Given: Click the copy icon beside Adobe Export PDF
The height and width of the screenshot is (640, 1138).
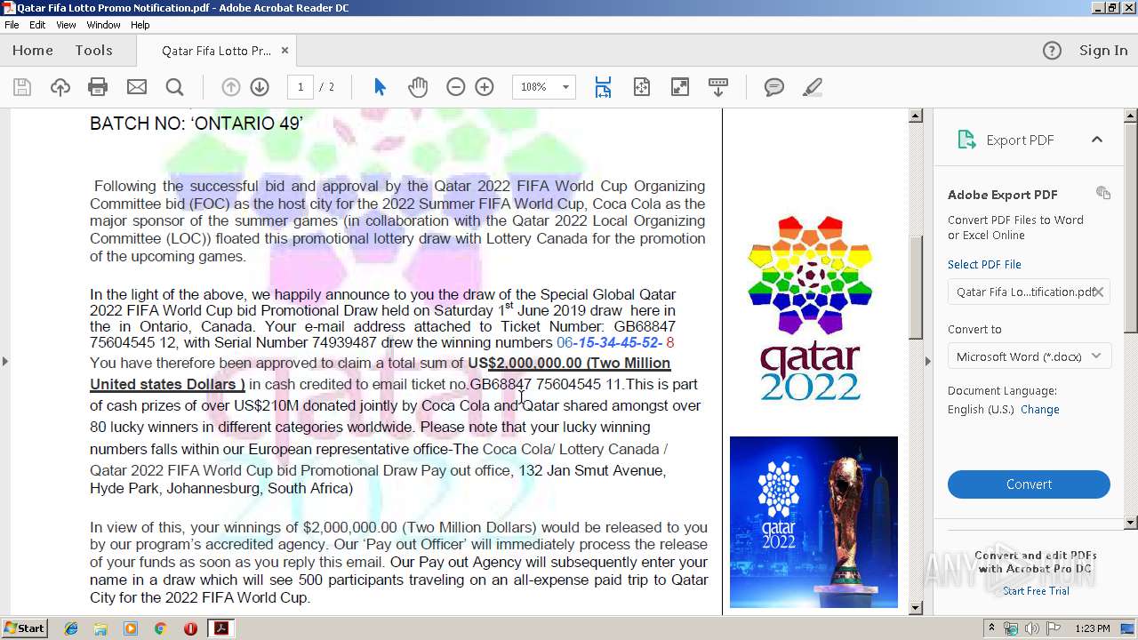Looking at the screenshot, I should [x=1103, y=193].
